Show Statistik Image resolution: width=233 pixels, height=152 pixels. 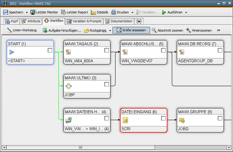(100, 12)
